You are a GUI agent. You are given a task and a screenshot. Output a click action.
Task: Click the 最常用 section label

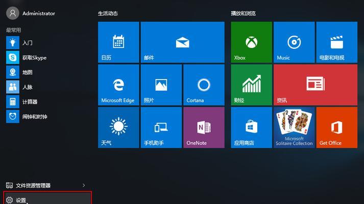[13, 30]
